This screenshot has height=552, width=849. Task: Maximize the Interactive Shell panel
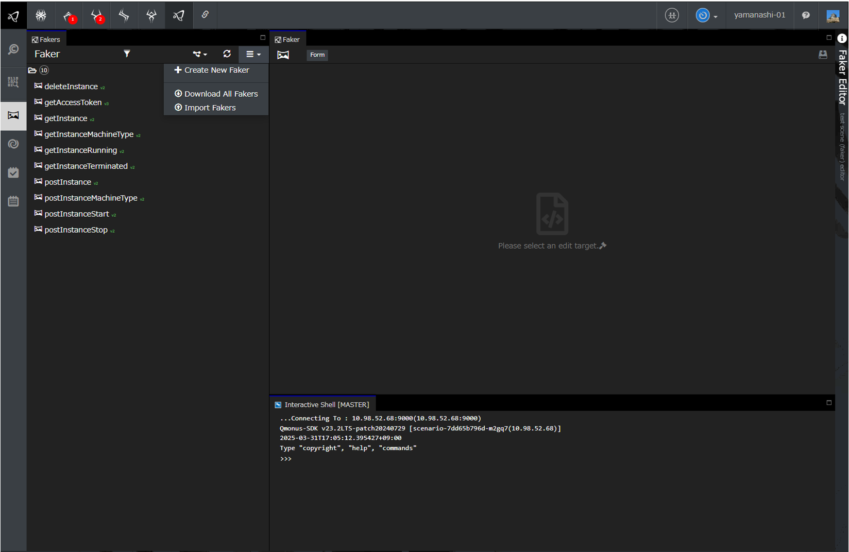click(829, 403)
